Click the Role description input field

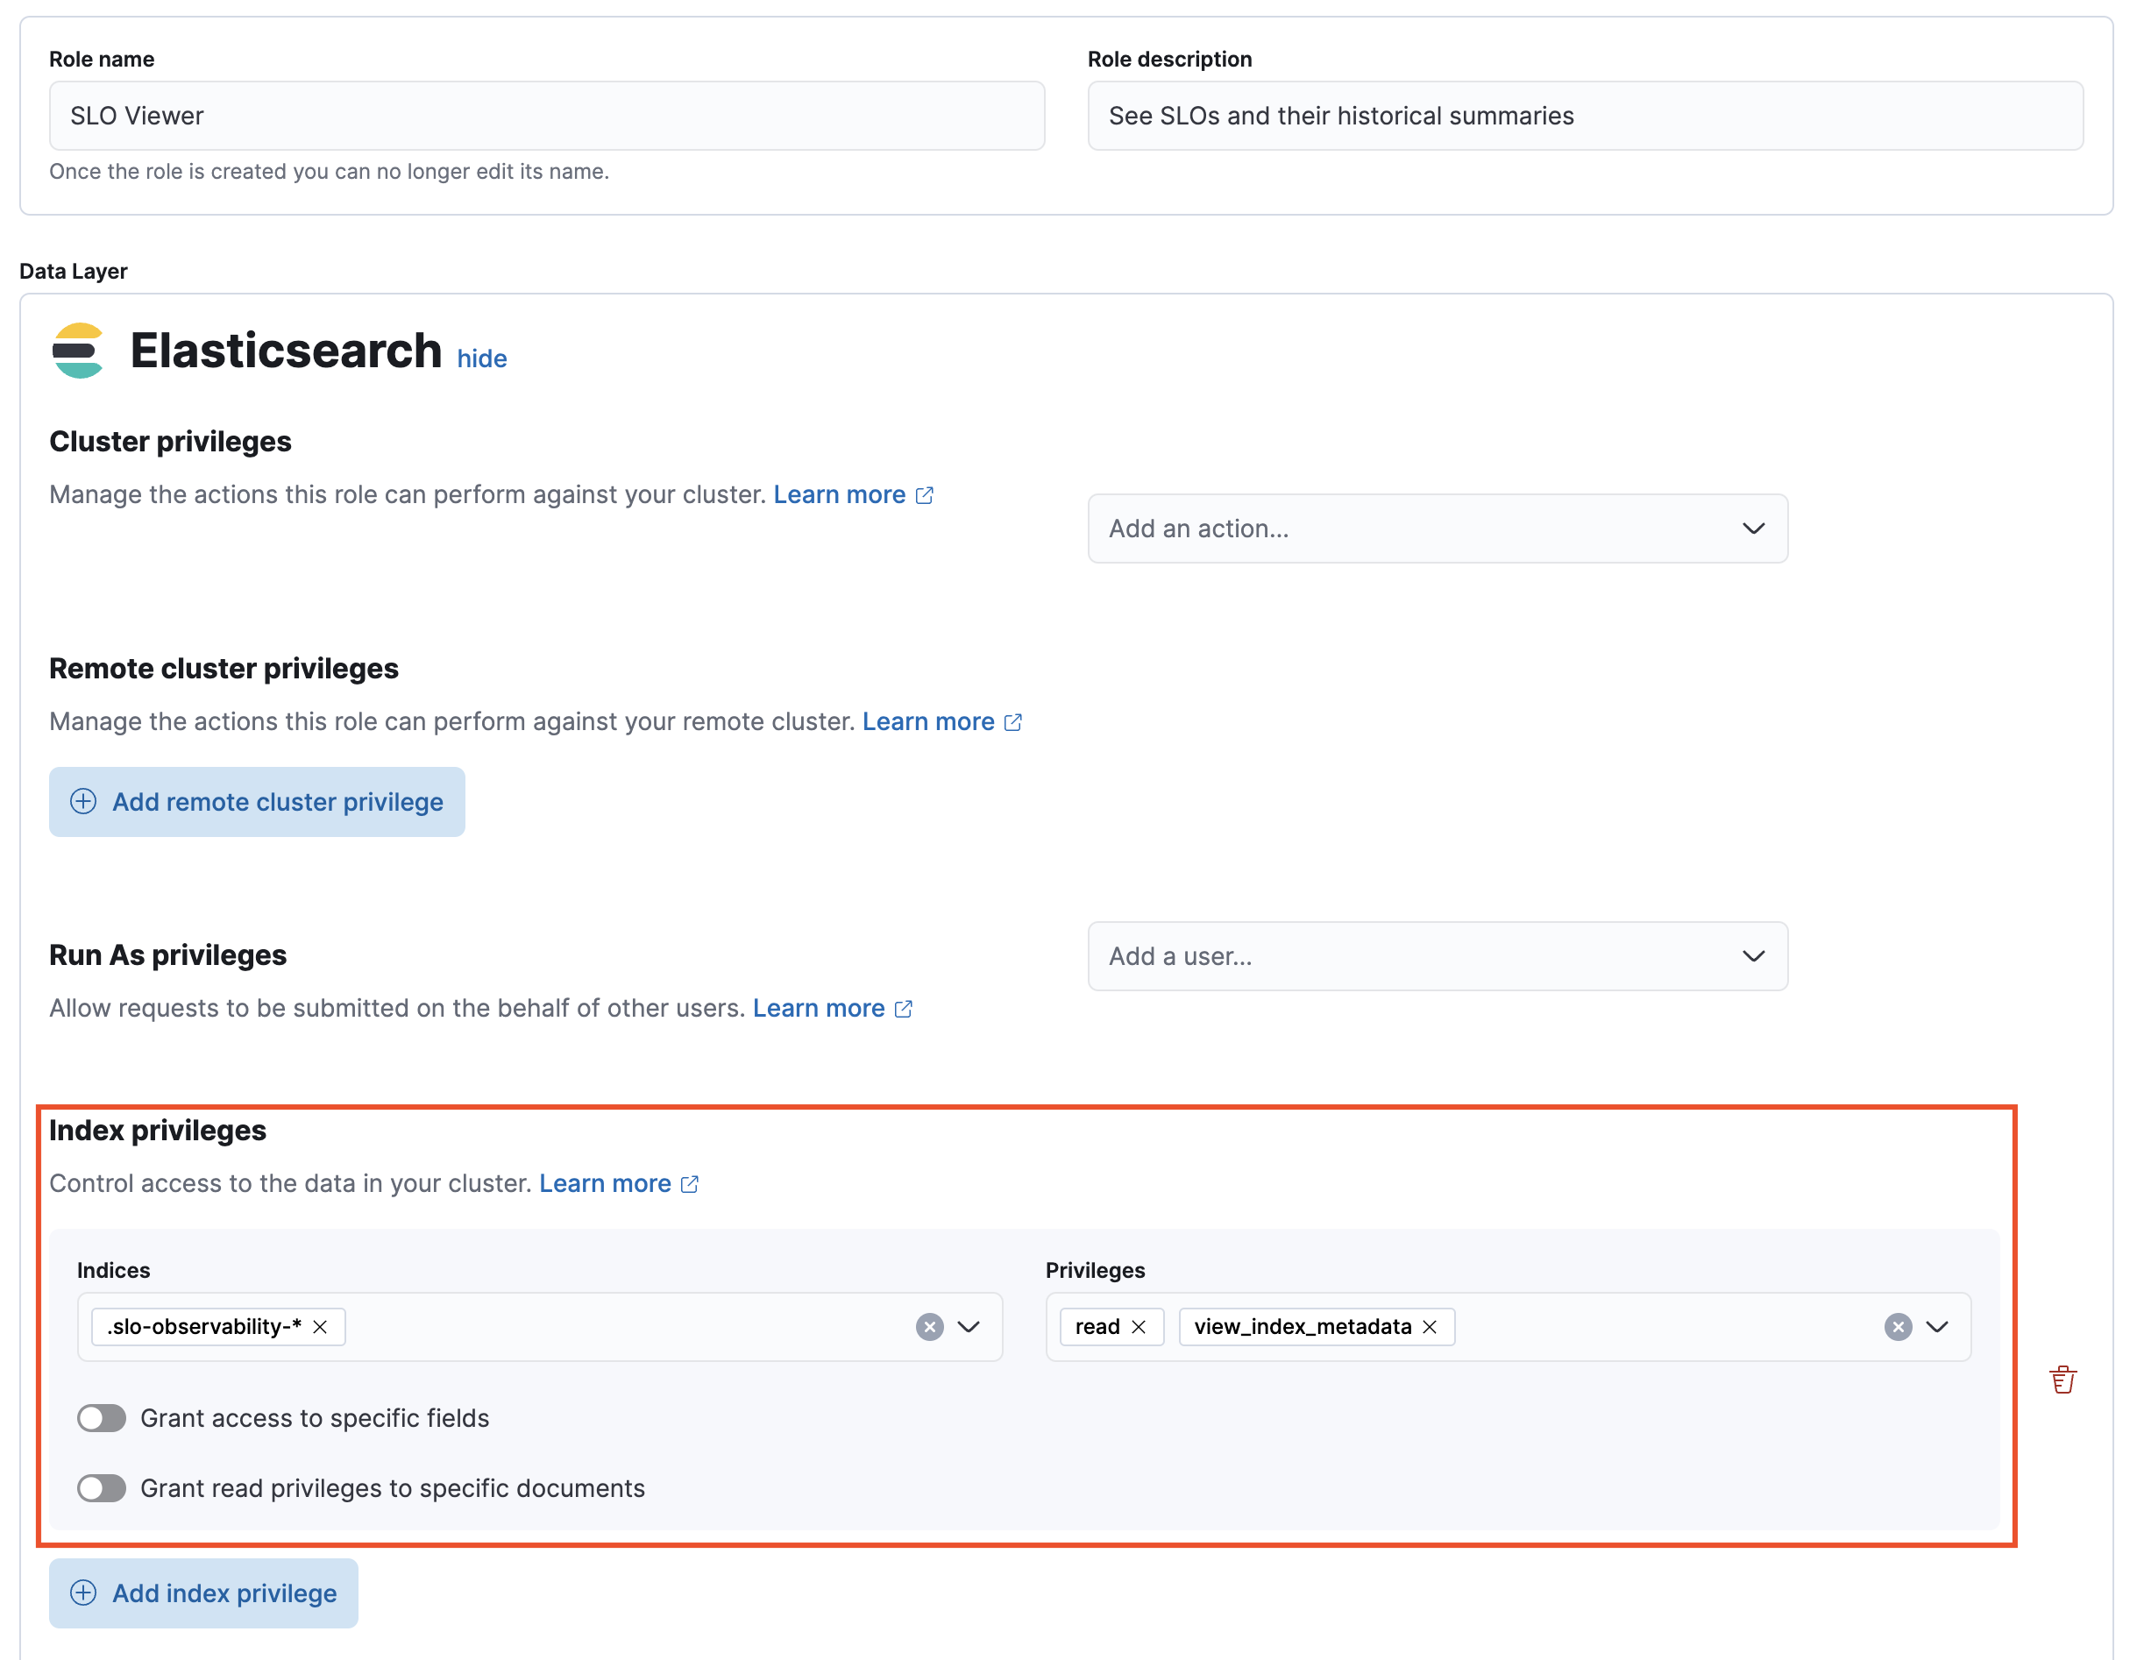click(x=1584, y=116)
